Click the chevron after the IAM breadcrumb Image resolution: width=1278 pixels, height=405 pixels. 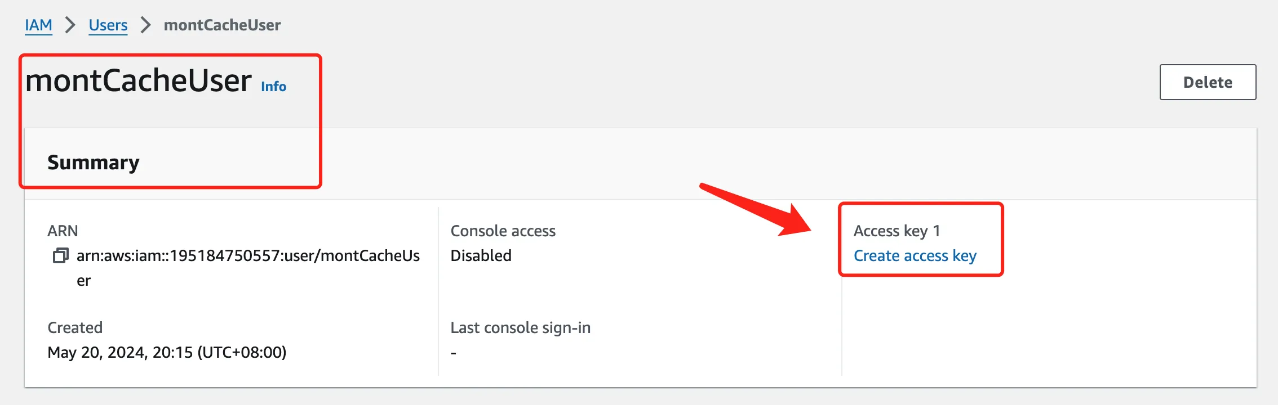coord(70,25)
